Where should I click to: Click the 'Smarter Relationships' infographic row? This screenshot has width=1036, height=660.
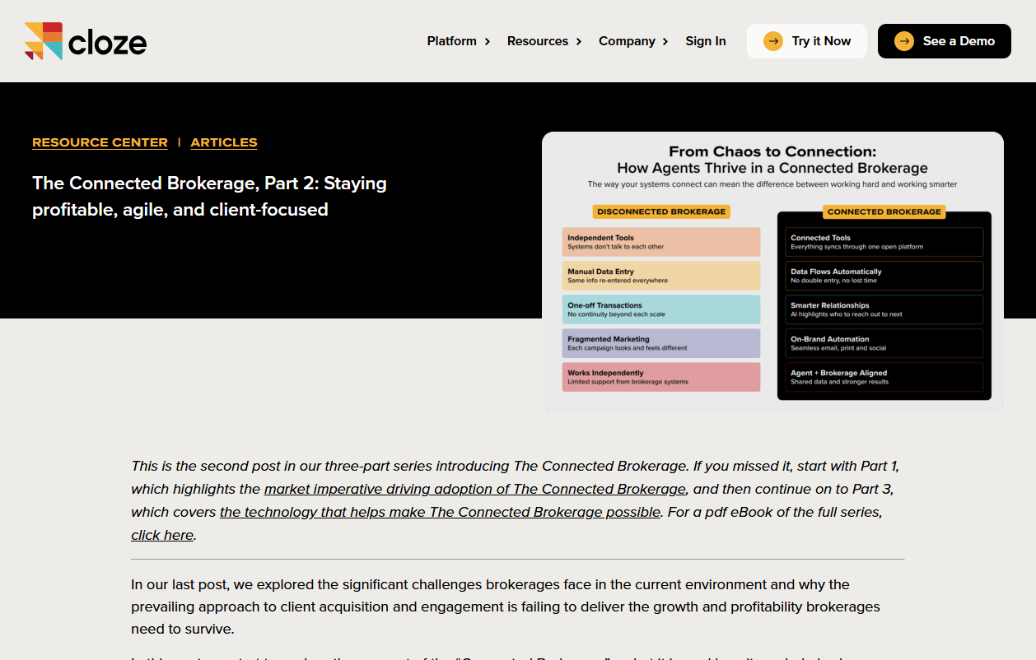coord(884,309)
